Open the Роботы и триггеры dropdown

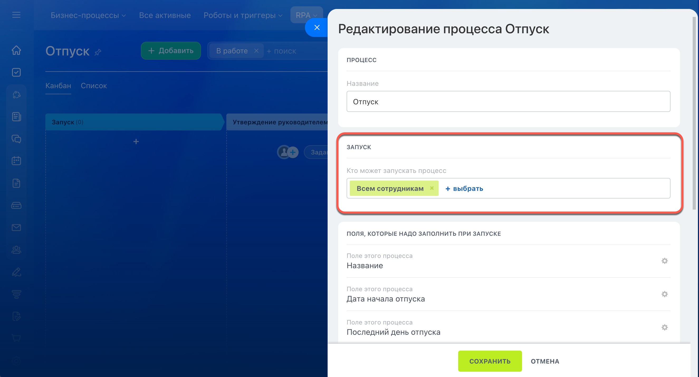point(242,15)
